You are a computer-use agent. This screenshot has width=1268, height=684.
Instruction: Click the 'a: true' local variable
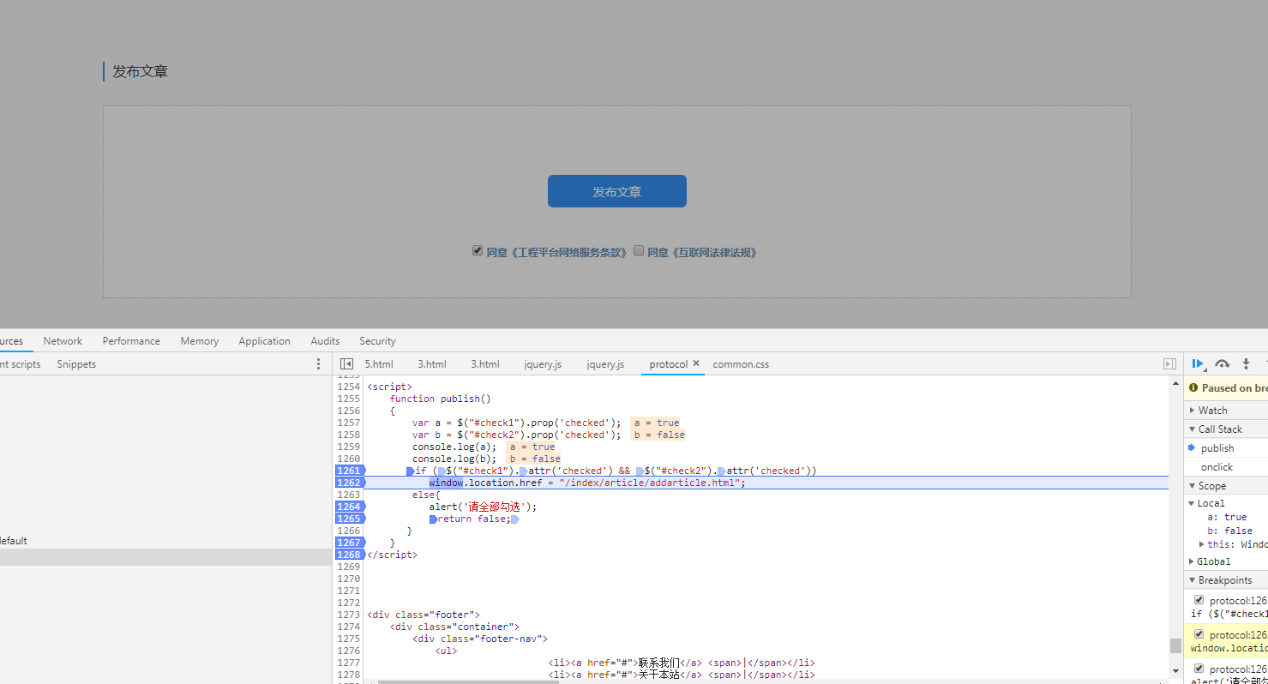coord(1227,517)
